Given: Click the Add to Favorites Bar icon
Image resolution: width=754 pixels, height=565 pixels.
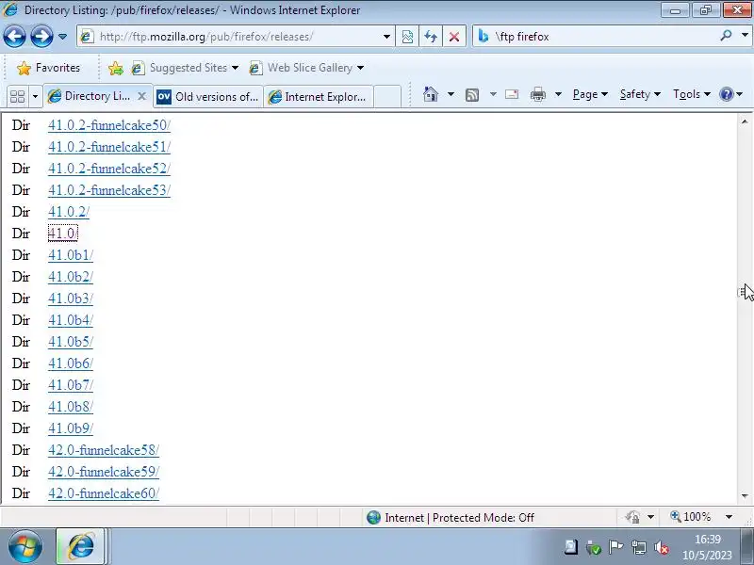Looking at the screenshot, I should tap(115, 68).
